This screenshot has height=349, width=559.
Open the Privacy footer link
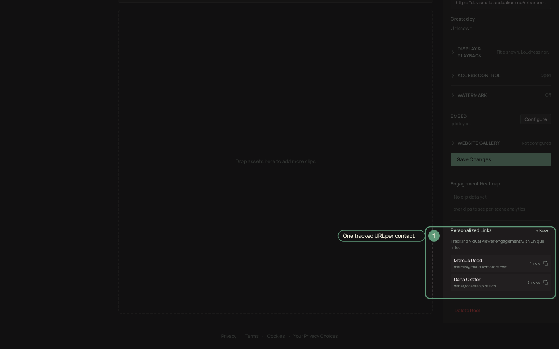tap(229, 336)
